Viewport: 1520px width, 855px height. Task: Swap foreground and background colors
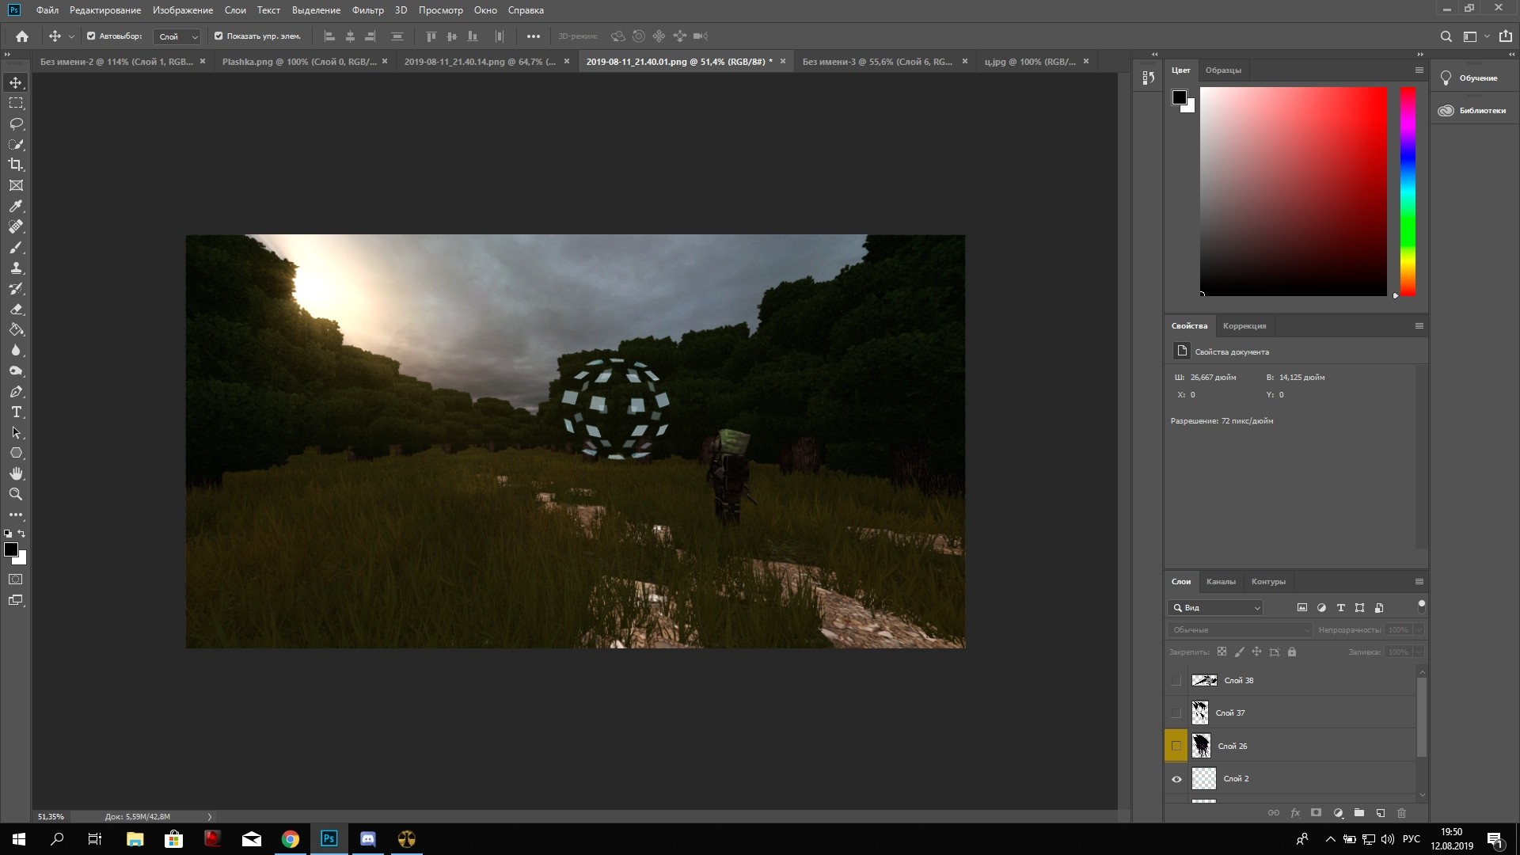pos(21,534)
